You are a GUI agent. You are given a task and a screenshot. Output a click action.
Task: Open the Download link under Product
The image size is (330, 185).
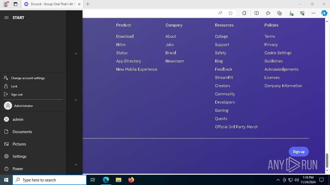[125, 36]
